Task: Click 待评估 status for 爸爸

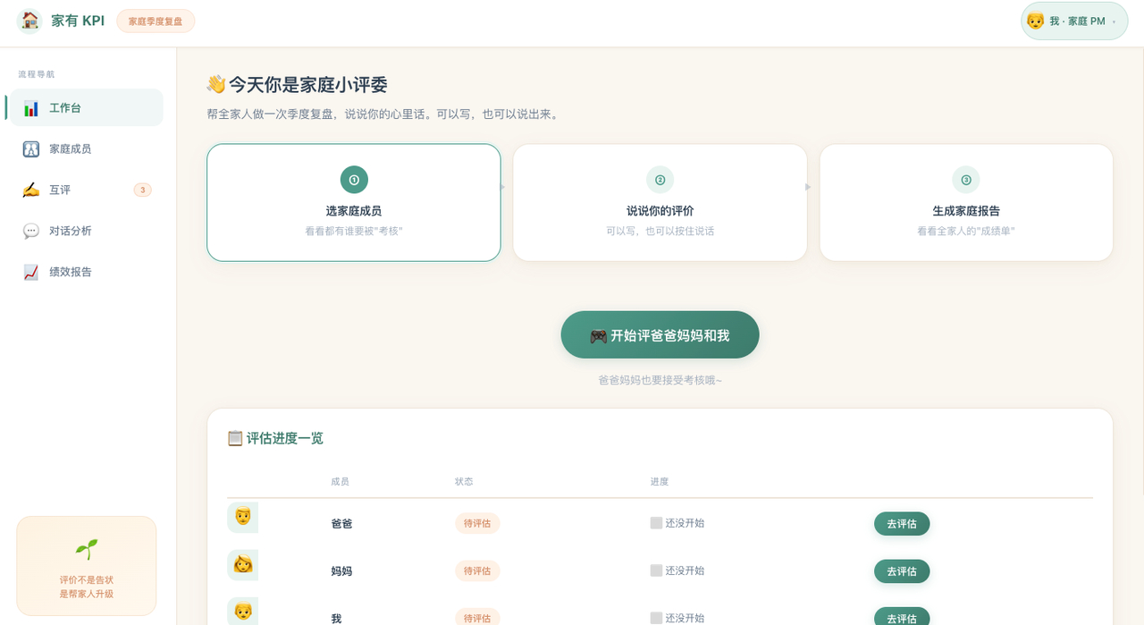Action: [477, 523]
